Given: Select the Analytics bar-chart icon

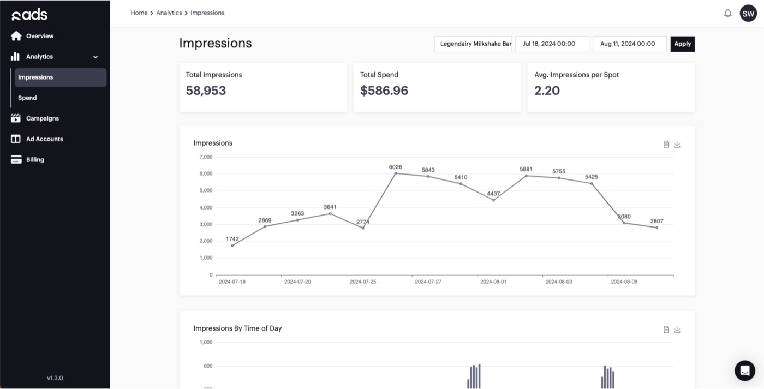Looking at the screenshot, I should (15, 56).
